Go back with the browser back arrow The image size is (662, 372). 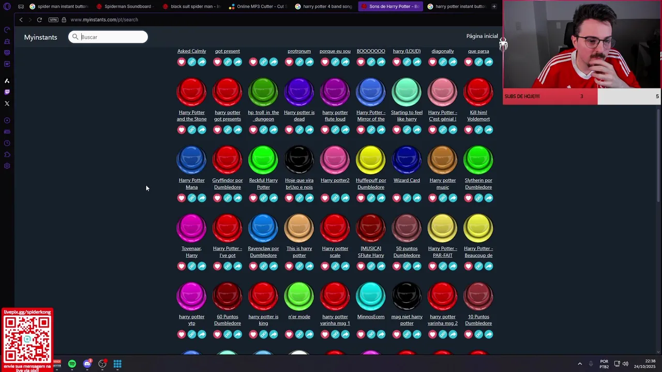click(x=21, y=20)
